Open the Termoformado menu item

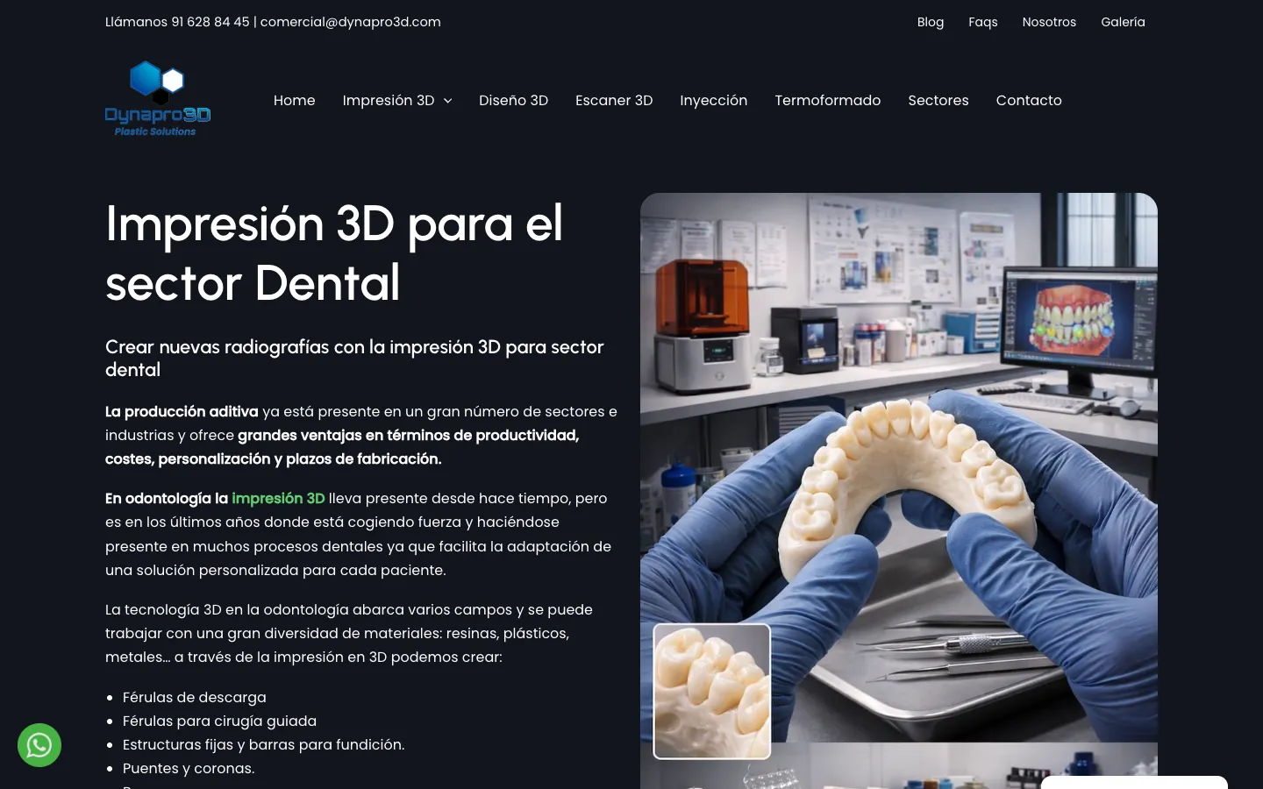pyautogui.click(x=827, y=100)
